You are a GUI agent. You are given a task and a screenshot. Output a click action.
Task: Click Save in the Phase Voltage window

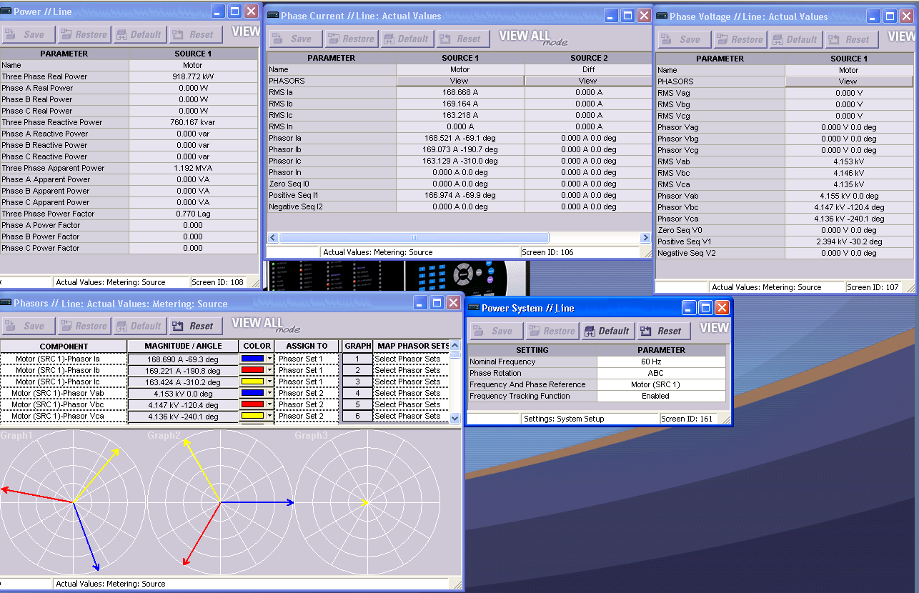[x=684, y=39]
